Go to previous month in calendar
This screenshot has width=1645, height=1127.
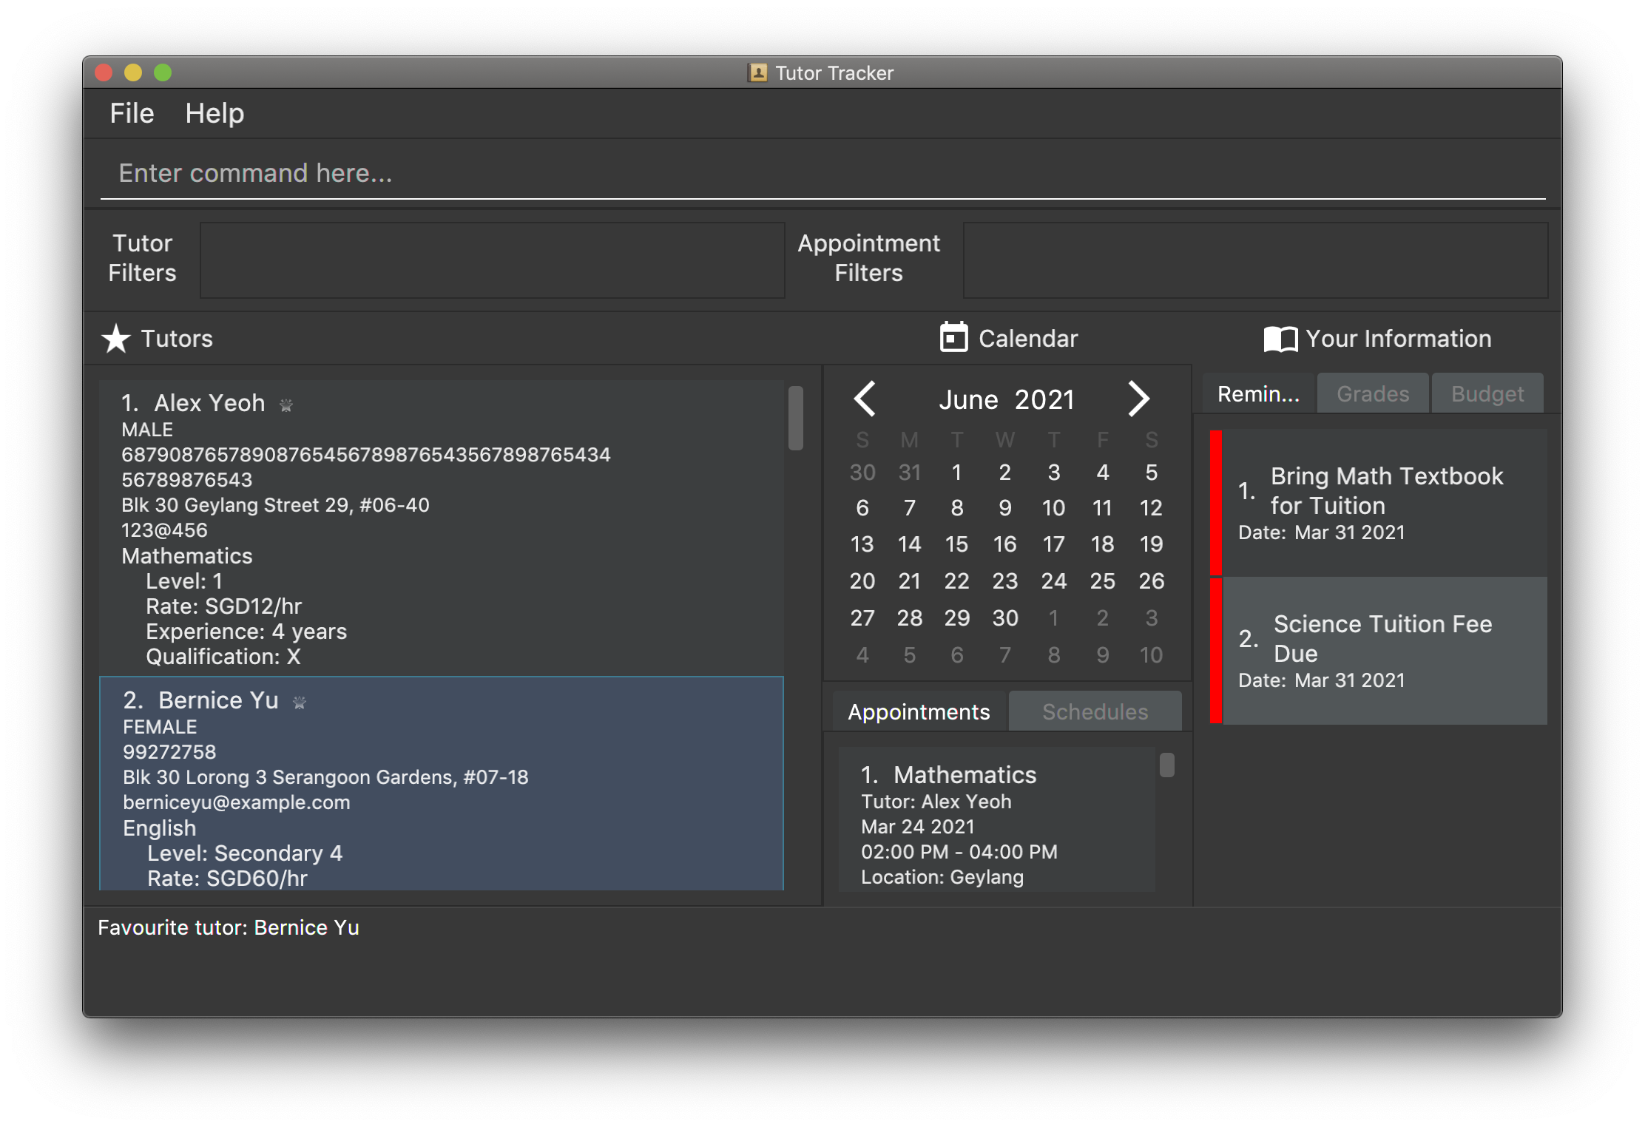click(x=865, y=399)
